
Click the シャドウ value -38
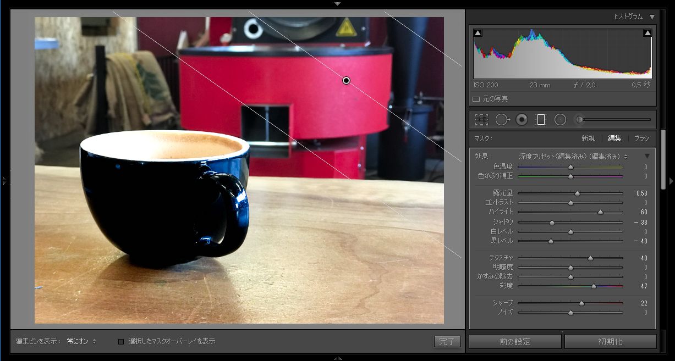[x=640, y=222]
